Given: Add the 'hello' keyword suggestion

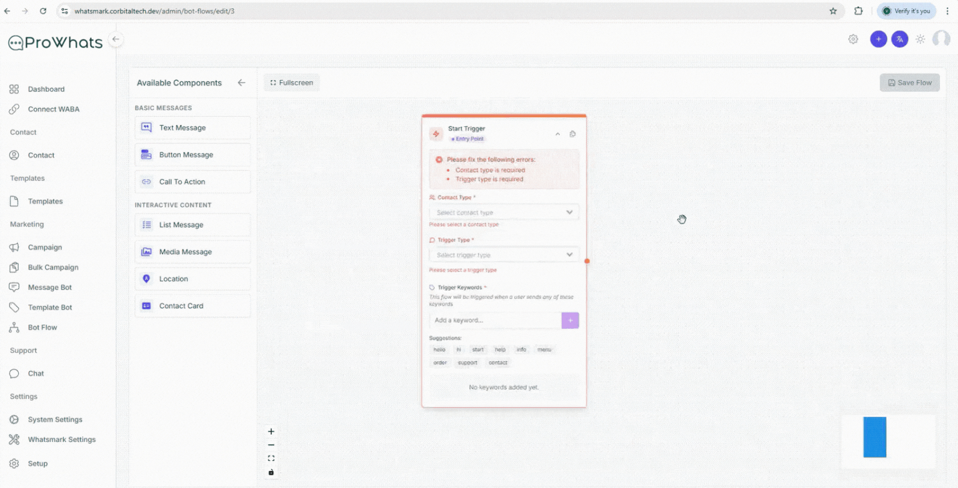Looking at the screenshot, I should coord(439,349).
